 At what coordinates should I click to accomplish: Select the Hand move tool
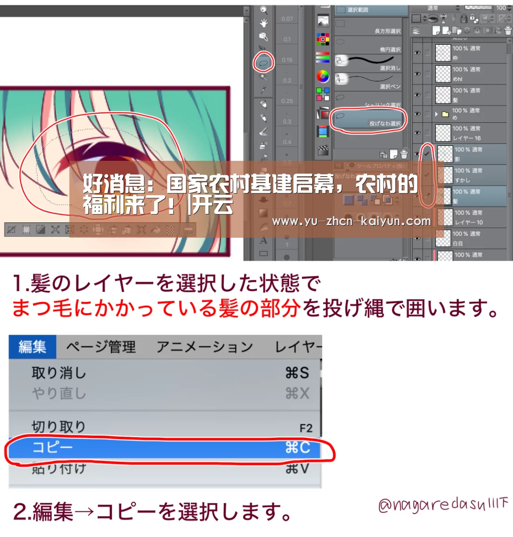point(263,23)
